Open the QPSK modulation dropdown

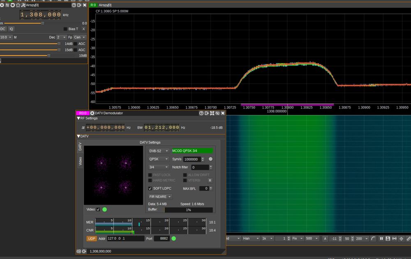coord(159,159)
